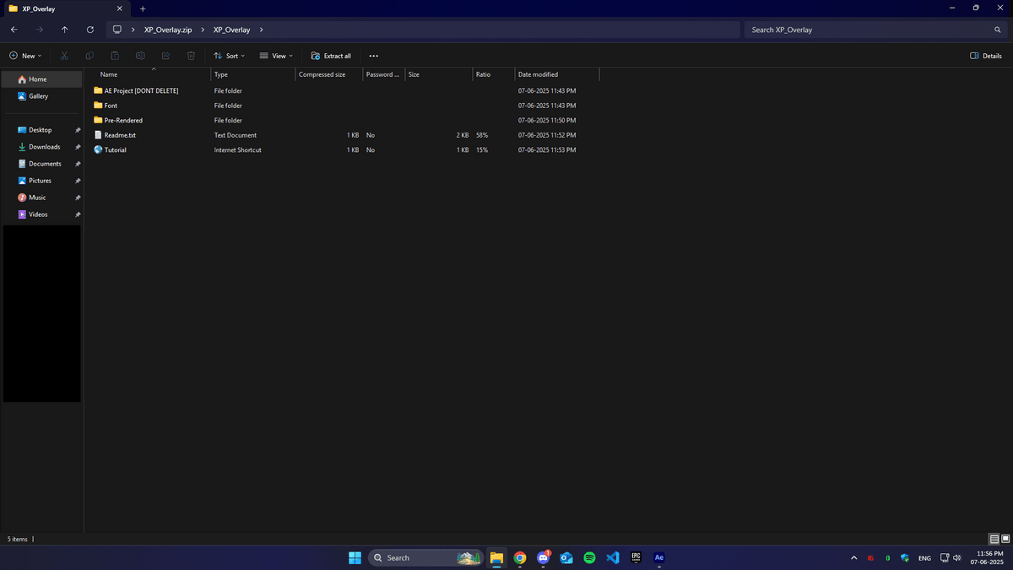Select the Readme.txt file
Screen dimensions: 1013x570
[120, 135]
